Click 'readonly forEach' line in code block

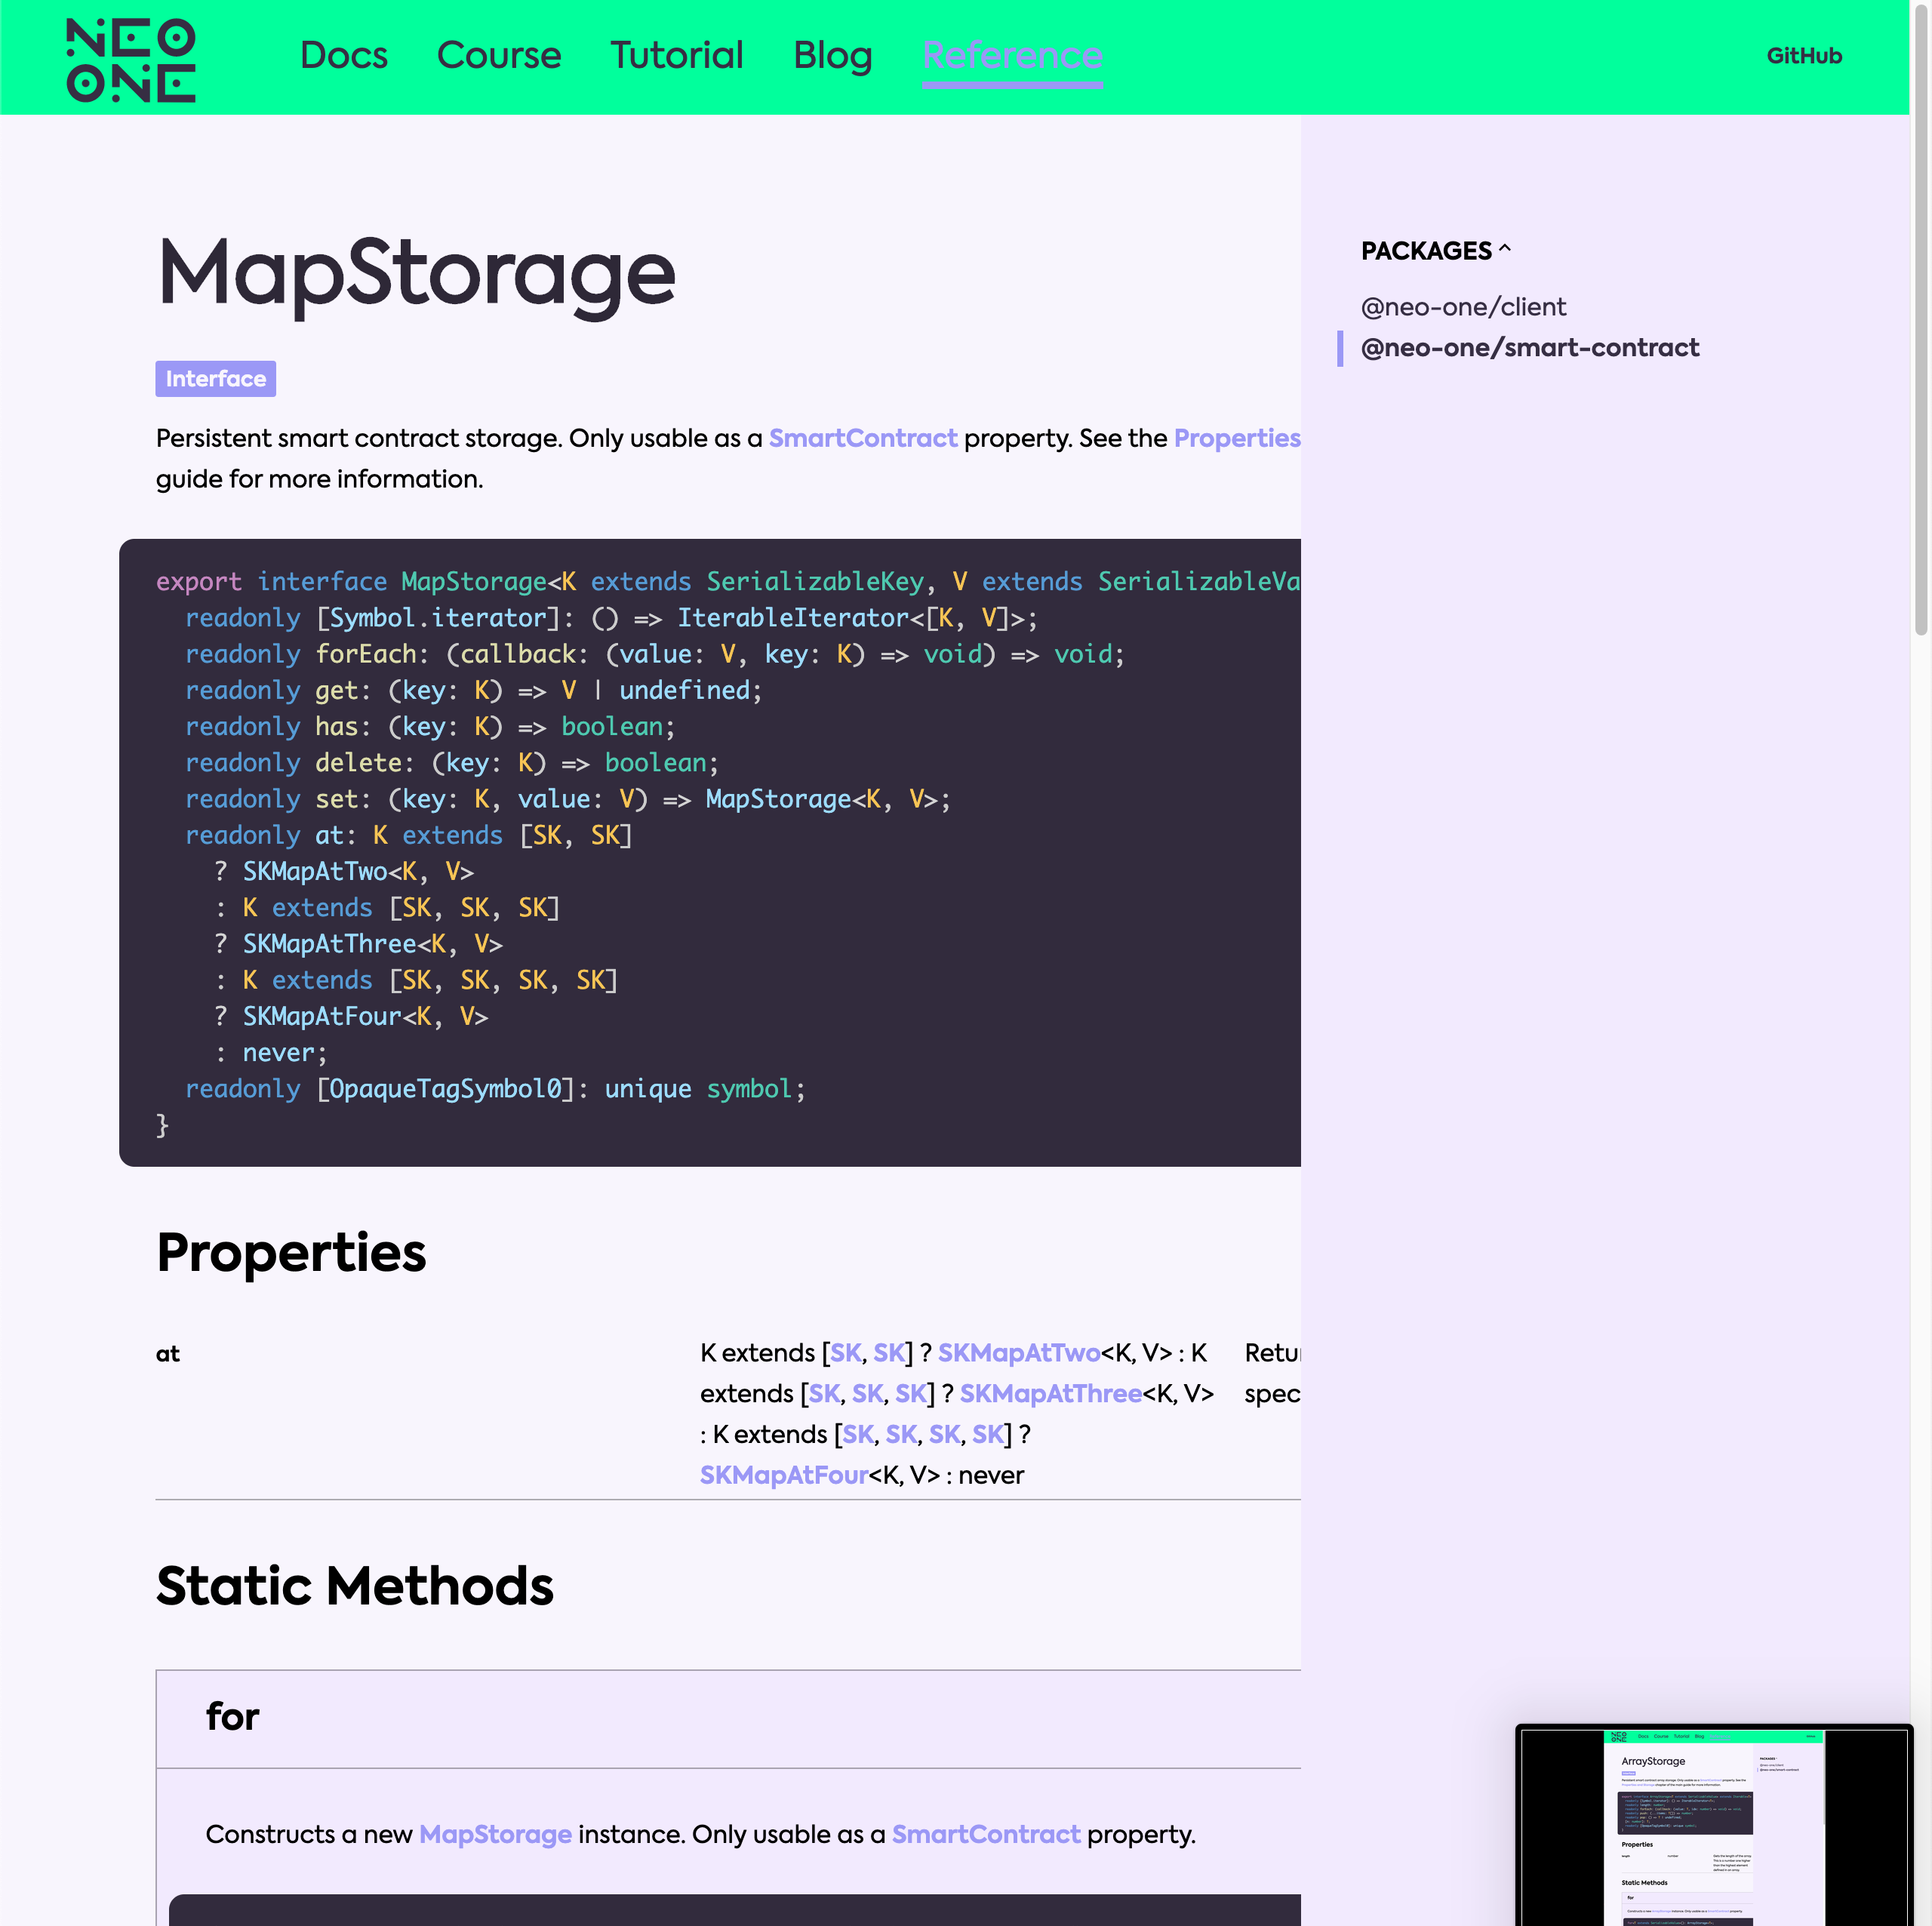[x=655, y=654]
